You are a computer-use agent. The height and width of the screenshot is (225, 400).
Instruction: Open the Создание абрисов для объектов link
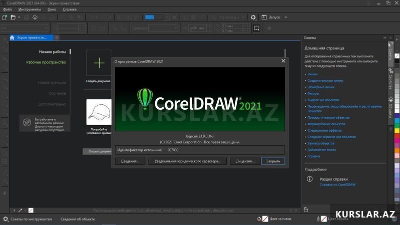(331, 137)
